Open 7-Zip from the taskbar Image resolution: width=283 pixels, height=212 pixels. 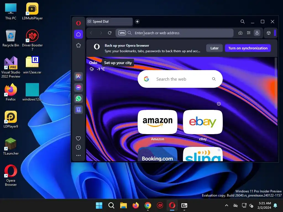[x=184, y=205]
